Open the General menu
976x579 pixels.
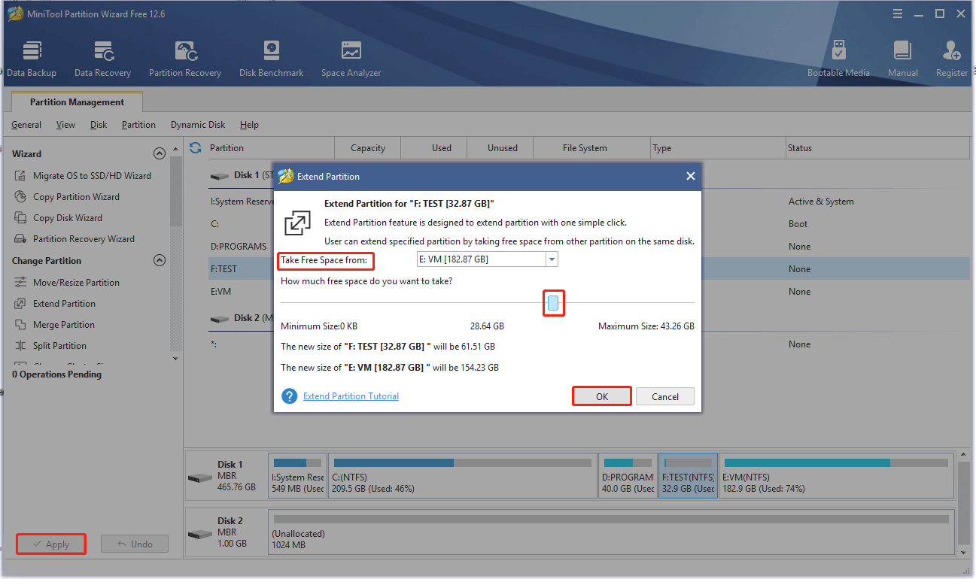[x=26, y=125]
